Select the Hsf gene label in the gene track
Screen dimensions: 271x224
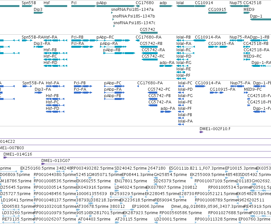pos(47,3)
